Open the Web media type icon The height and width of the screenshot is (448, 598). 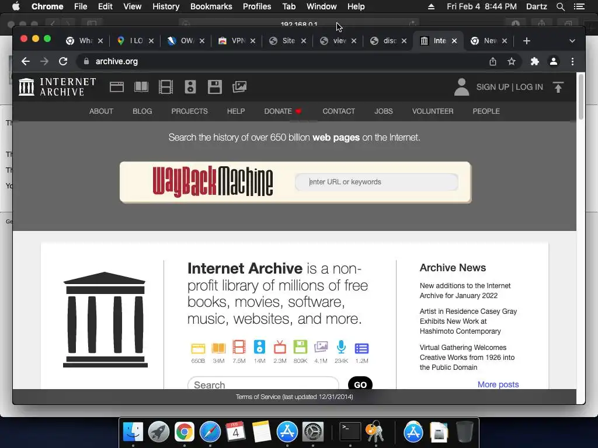[x=117, y=87]
